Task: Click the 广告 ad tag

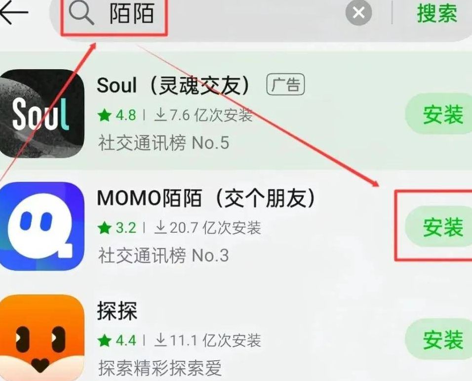Action: click(285, 85)
